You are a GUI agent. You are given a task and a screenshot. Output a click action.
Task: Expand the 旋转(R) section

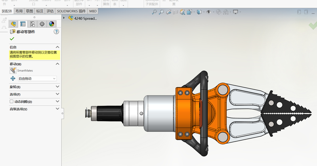tap(57, 87)
